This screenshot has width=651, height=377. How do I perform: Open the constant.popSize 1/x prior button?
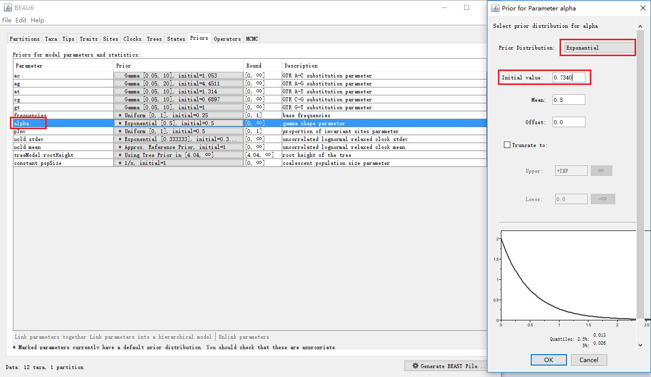point(178,163)
